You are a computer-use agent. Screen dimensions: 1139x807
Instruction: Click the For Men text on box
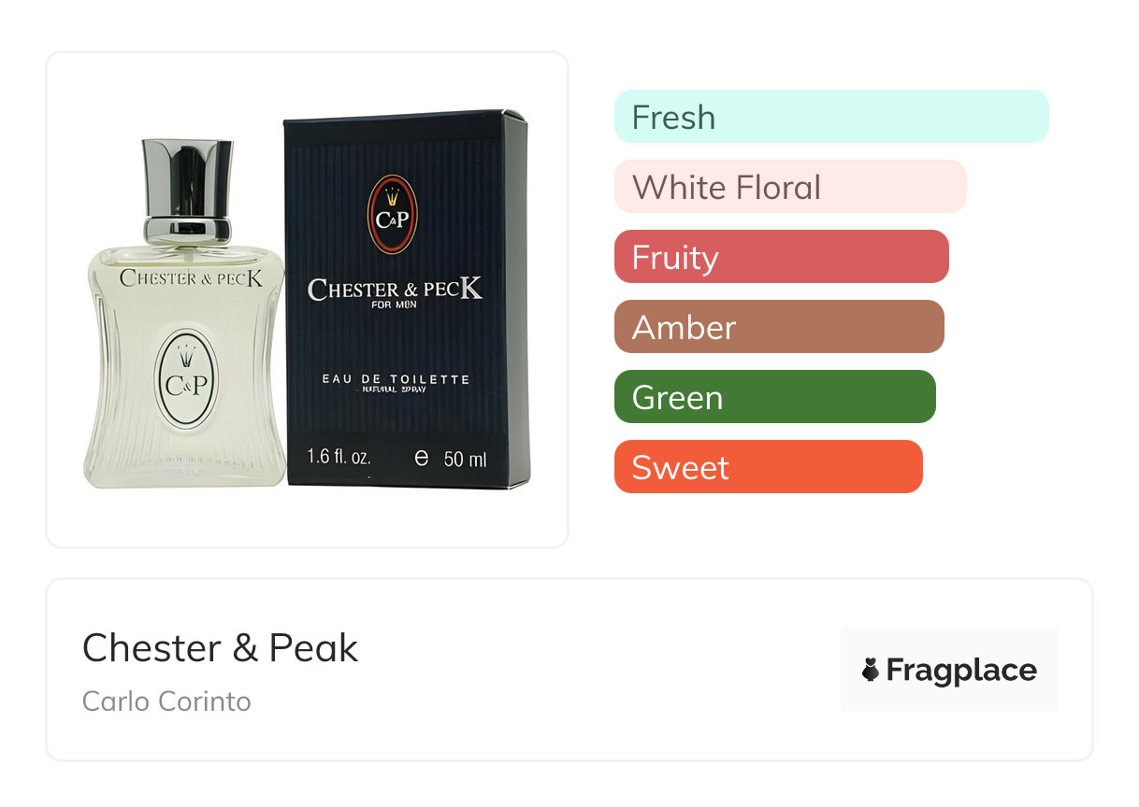(395, 304)
